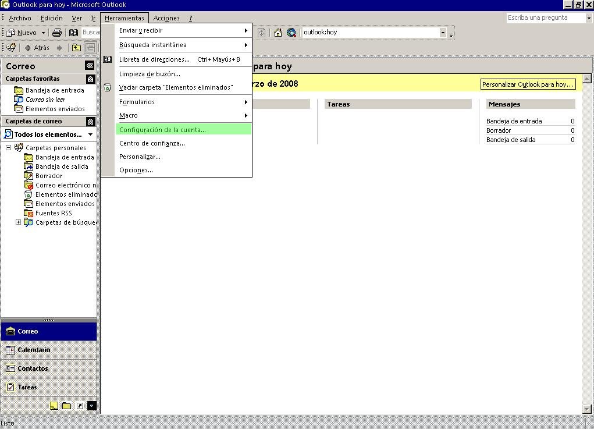
Task: Open the outlook:hoy address dropdown
Action: 443,33
